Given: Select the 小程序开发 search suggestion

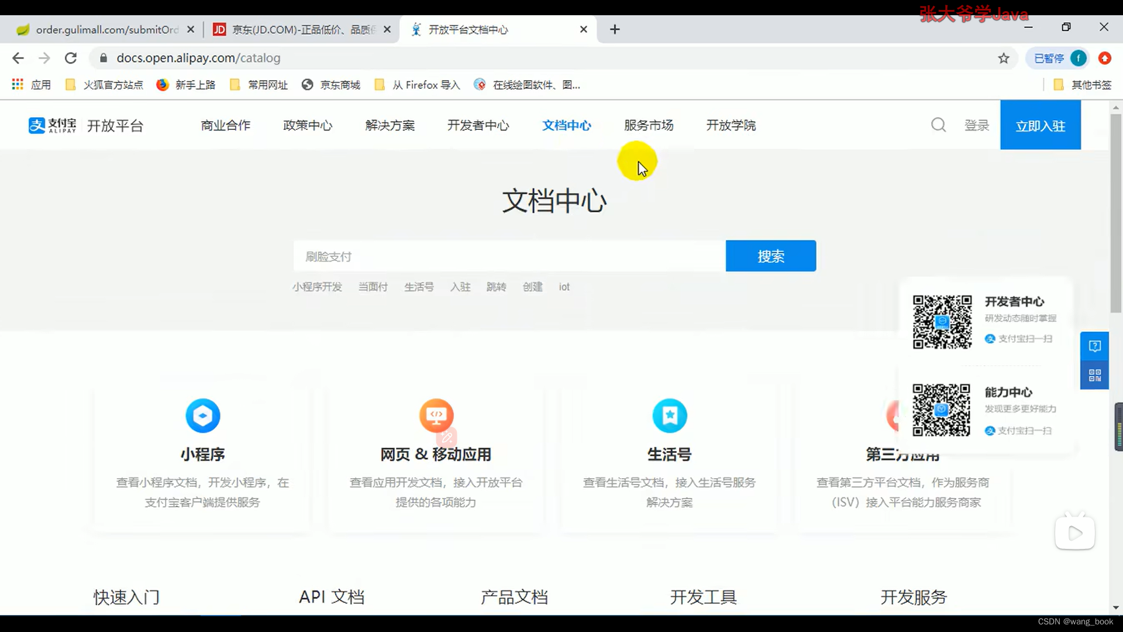Looking at the screenshot, I should [317, 287].
